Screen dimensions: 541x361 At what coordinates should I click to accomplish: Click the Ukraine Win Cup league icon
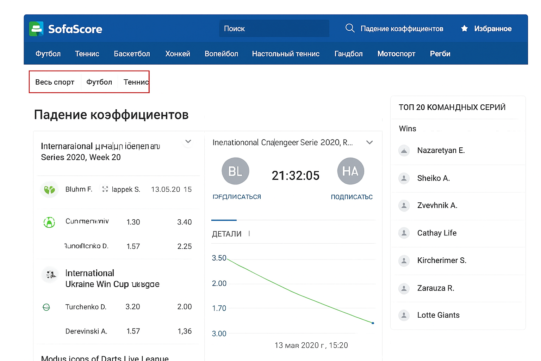point(50,275)
